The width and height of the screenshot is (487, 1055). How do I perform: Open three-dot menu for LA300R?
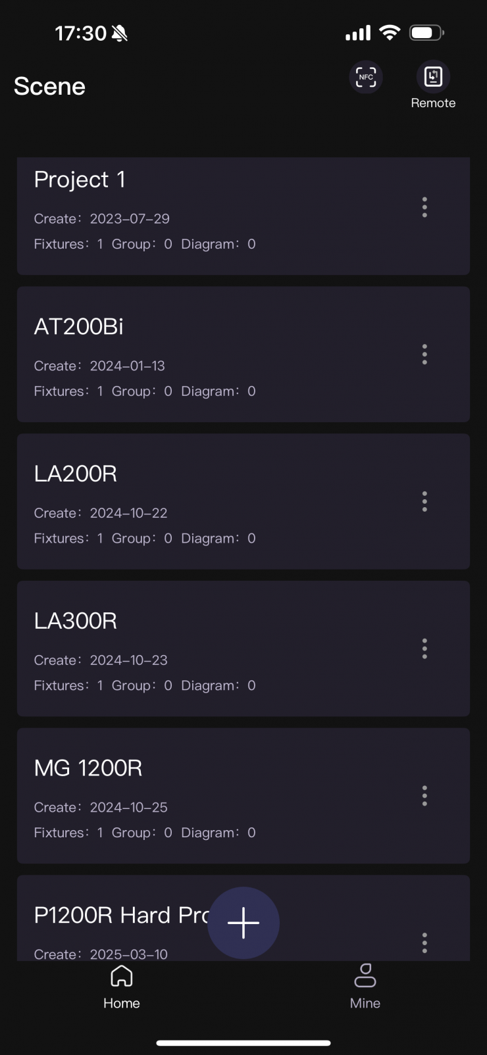[x=424, y=649]
